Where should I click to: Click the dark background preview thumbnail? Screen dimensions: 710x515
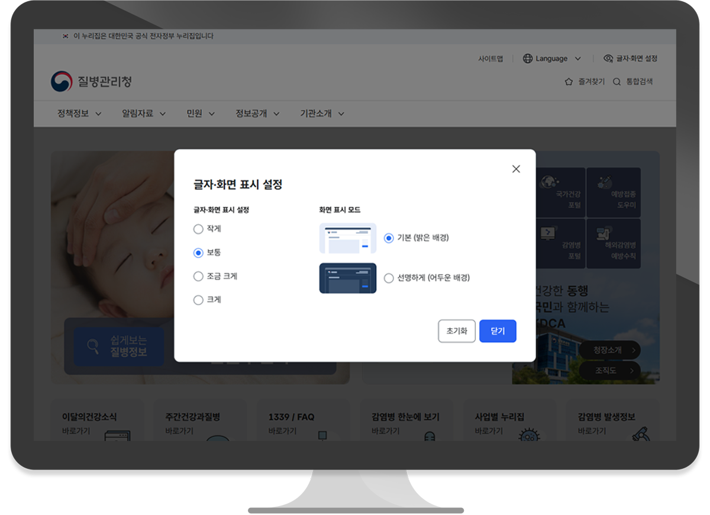click(x=347, y=279)
